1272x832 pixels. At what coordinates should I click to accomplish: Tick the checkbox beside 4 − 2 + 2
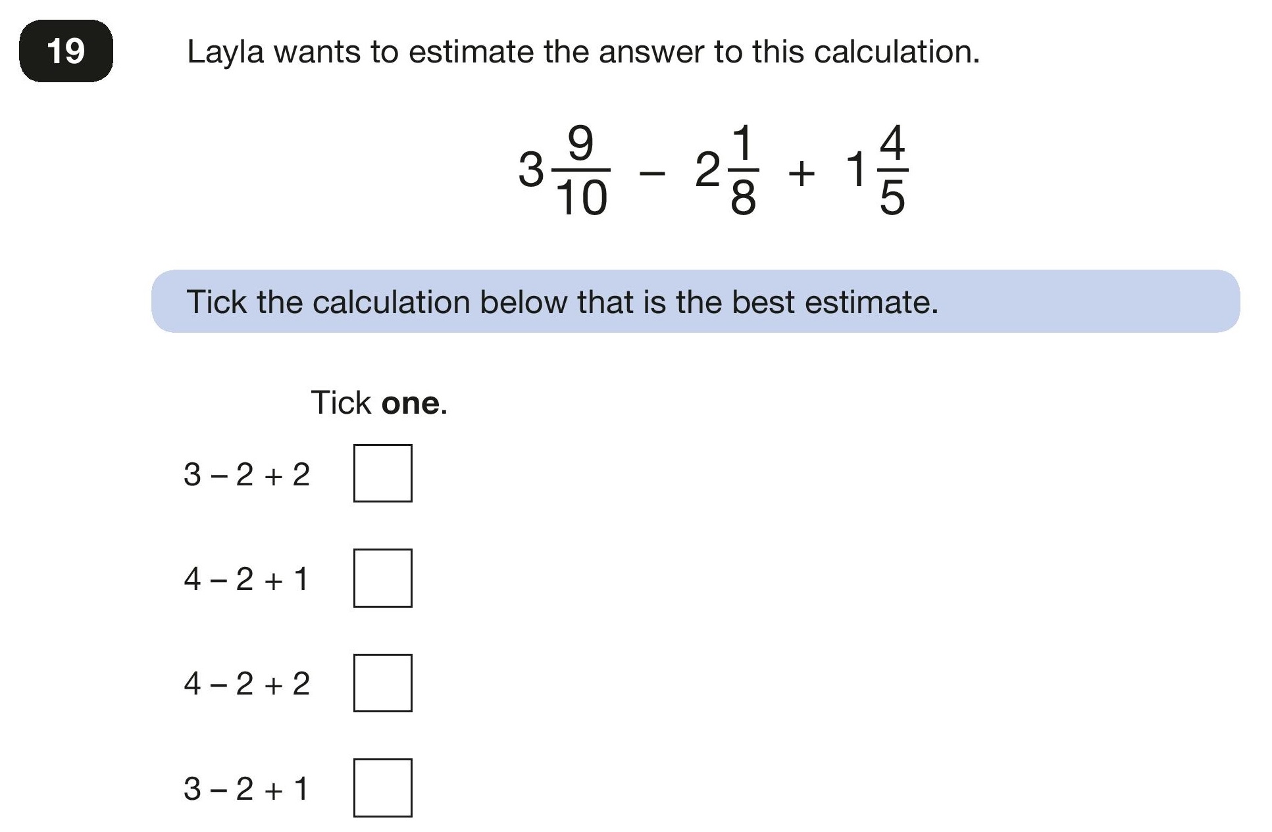pos(382,683)
